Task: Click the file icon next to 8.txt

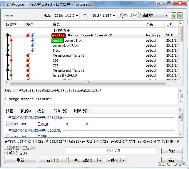Action: pyautogui.click(x=8, y=124)
